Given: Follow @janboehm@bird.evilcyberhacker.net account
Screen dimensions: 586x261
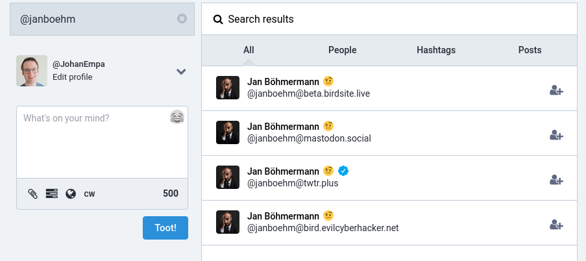Looking at the screenshot, I should pos(556,225).
